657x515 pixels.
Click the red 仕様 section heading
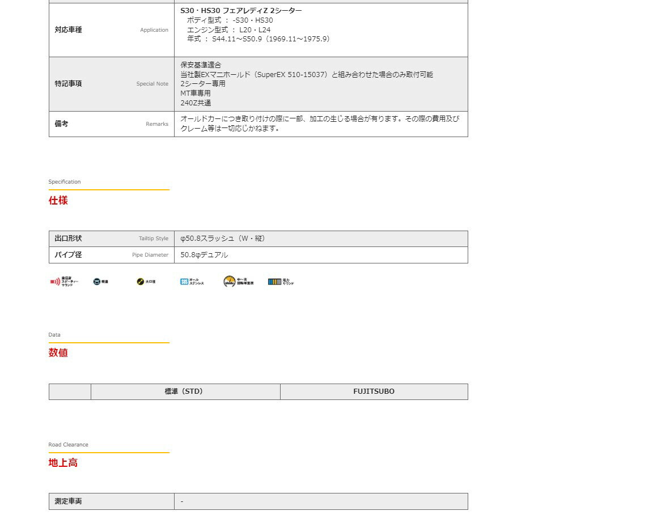click(x=58, y=201)
